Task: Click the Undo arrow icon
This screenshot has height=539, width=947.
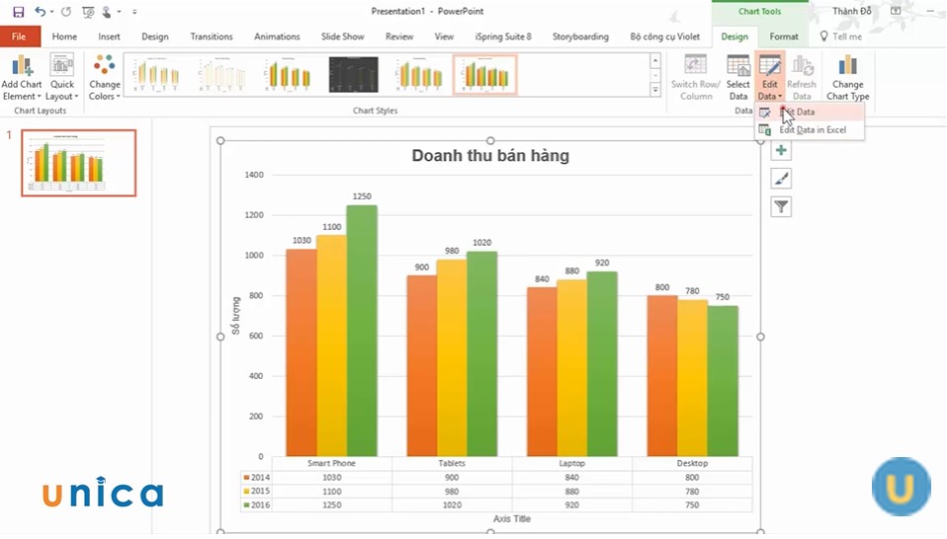Action: 40,12
